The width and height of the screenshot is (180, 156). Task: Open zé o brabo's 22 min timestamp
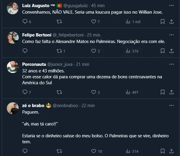[x=88, y=106]
